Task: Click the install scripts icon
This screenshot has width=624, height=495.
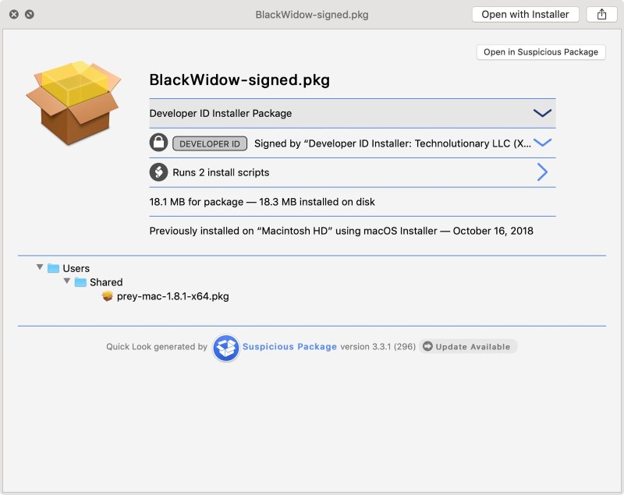Action: pos(161,171)
